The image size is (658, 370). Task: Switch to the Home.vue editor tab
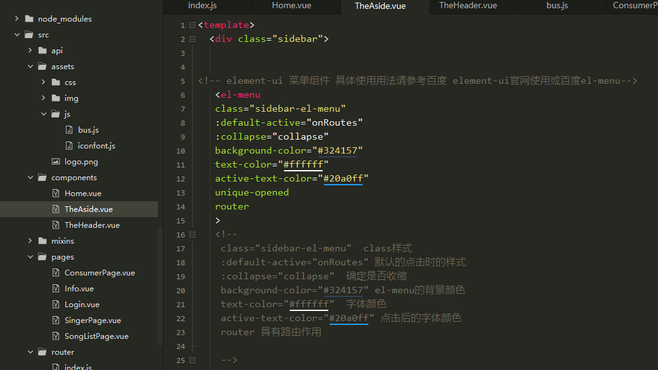click(292, 6)
